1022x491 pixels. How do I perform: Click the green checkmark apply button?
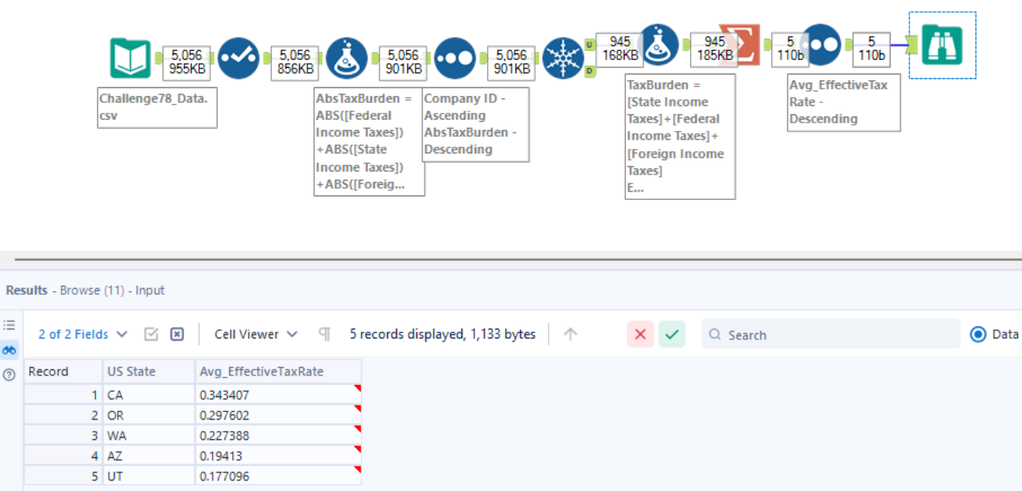click(672, 335)
